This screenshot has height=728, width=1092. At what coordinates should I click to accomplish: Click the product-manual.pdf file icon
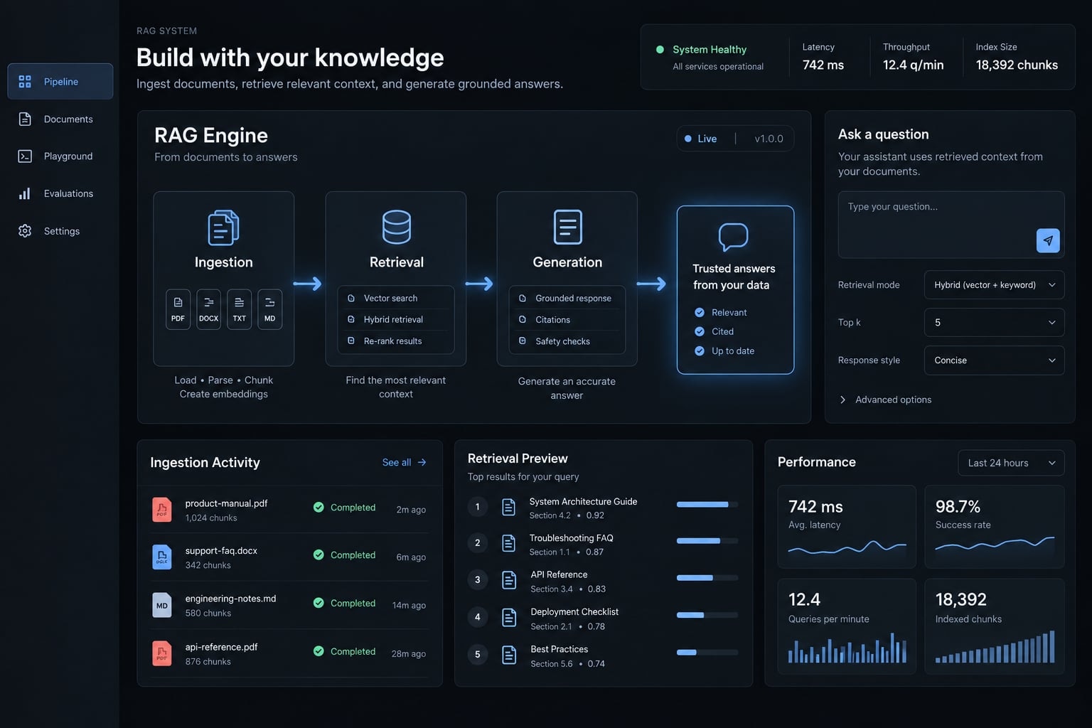pyautogui.click(x=162, y=510)
